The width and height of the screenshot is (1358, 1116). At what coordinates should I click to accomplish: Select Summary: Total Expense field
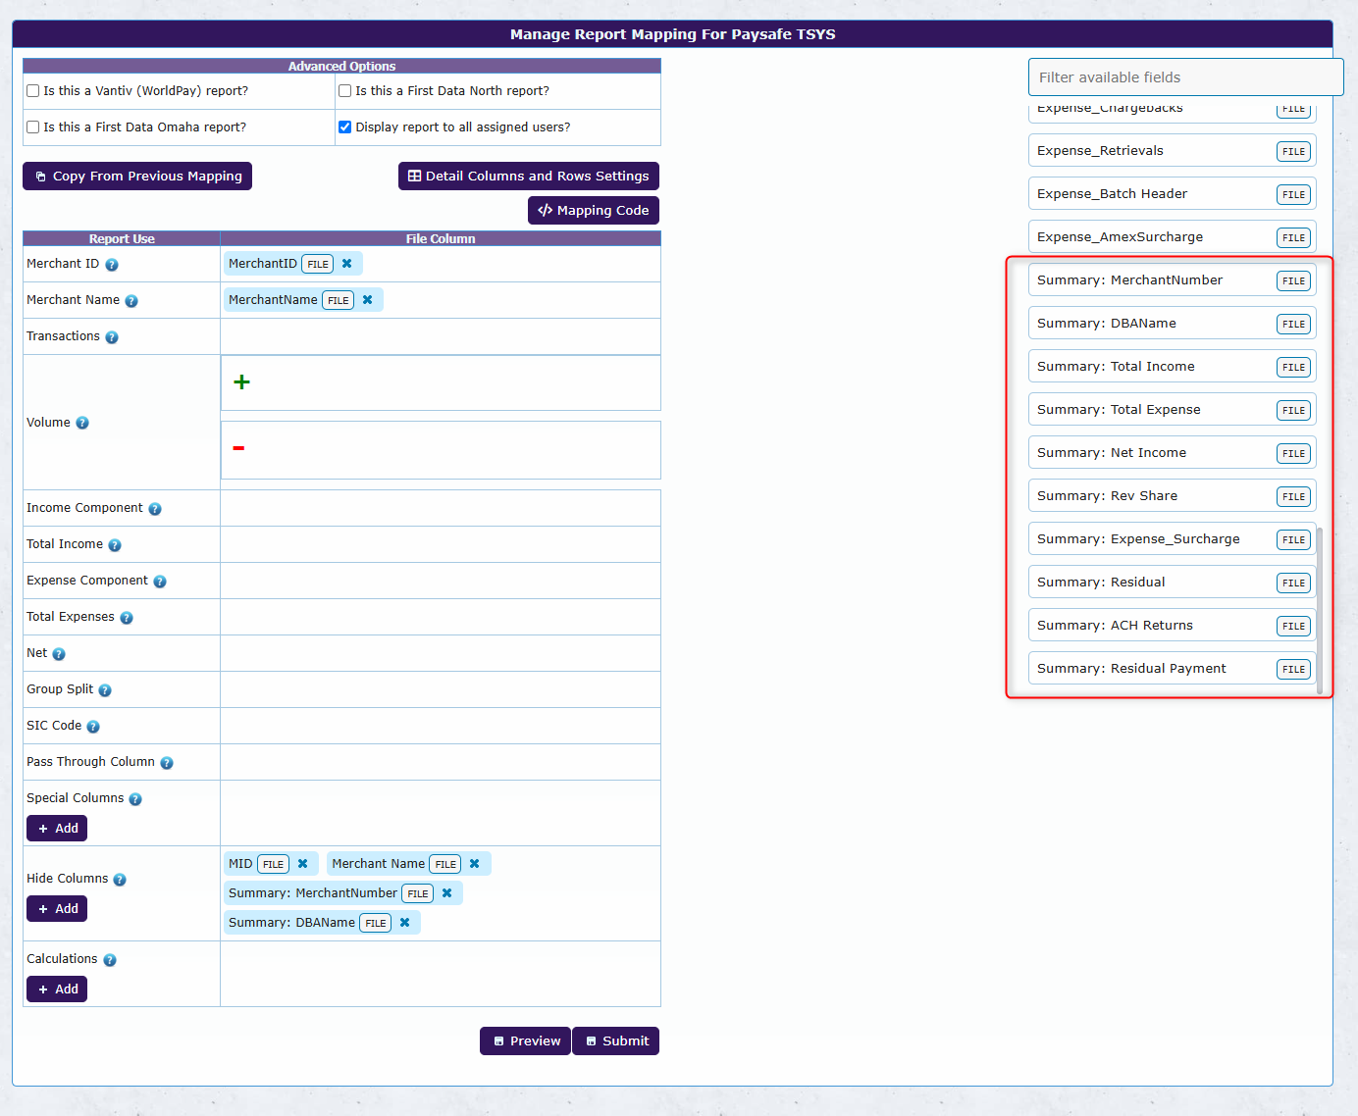[1173, 410]
